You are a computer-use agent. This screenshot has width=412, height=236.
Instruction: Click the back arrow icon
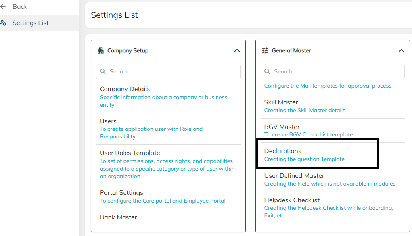[3, 6]
